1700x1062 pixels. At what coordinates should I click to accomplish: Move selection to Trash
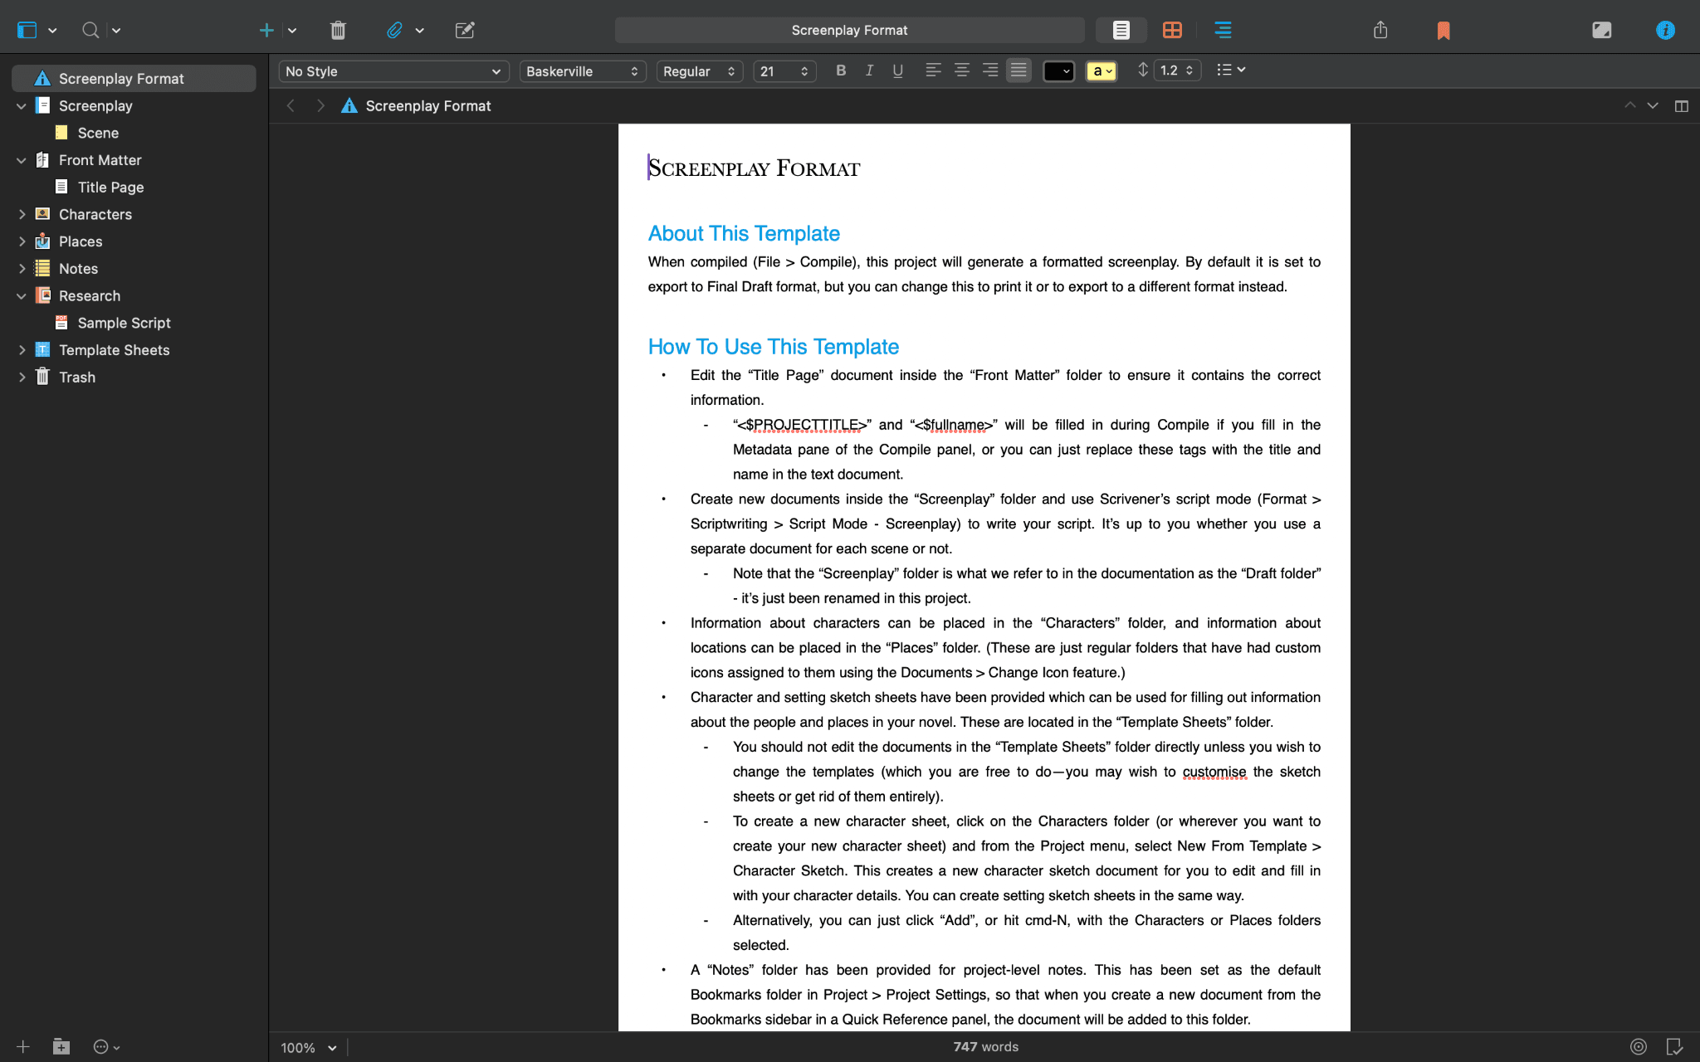point(338,30)
